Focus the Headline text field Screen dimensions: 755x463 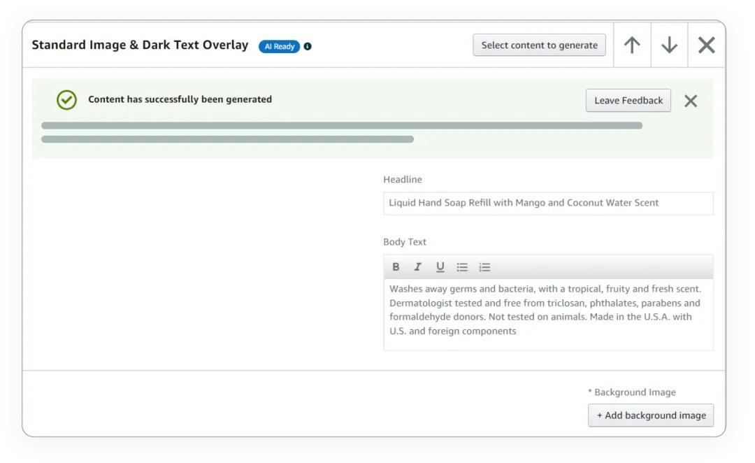pos(548,204)
